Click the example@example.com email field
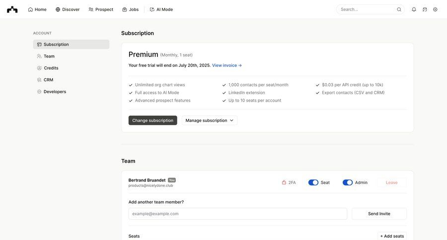Screen dimensions: 447x240 click(x=238, y=214)
